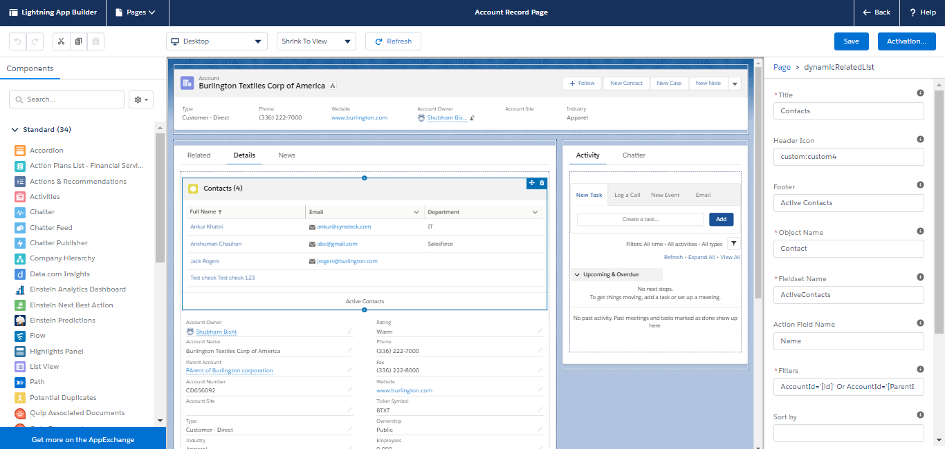This screenshot has height=449, width=945.
Task: Select the Flow component icon in the sidebar
Action: pos(19,335)
